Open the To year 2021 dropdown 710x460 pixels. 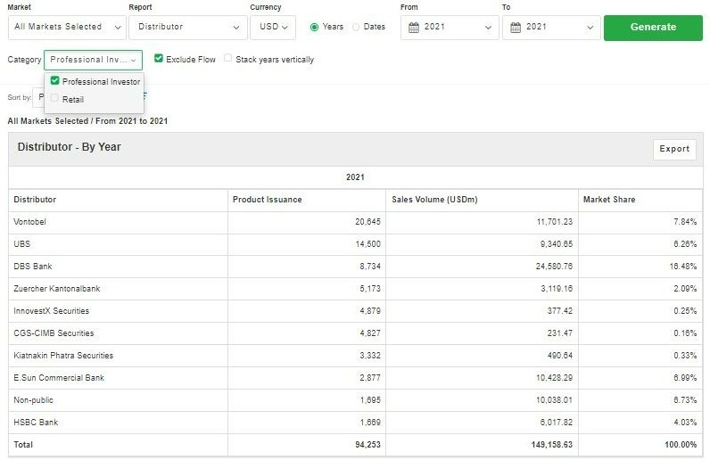click(x=551, y=27)
